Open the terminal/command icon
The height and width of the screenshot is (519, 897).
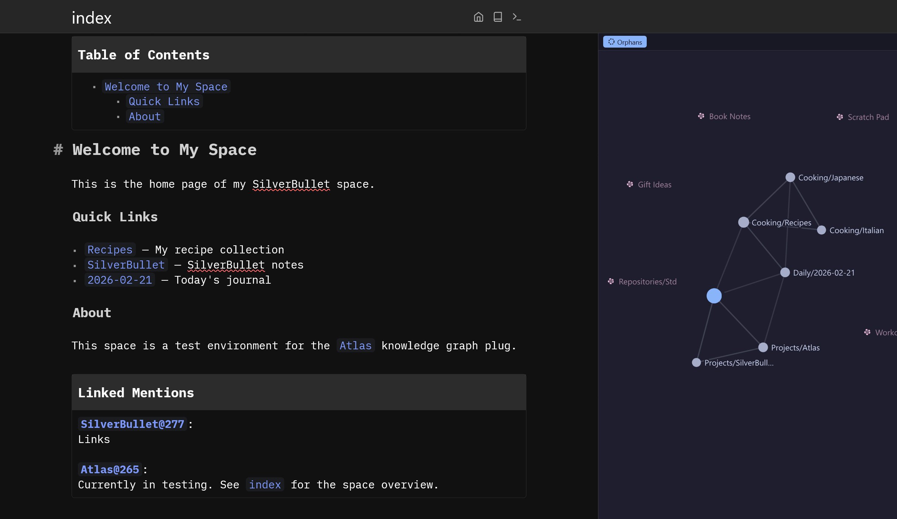tap(516, 17)
